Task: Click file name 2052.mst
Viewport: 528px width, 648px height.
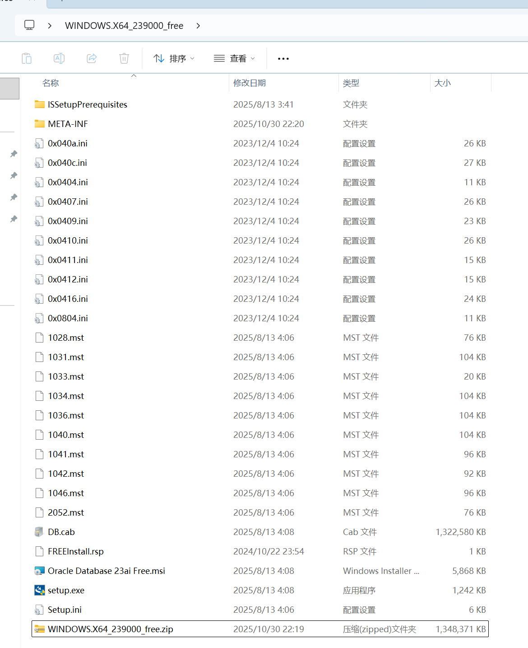Action: pyautogui.click(x=66, y=512)
